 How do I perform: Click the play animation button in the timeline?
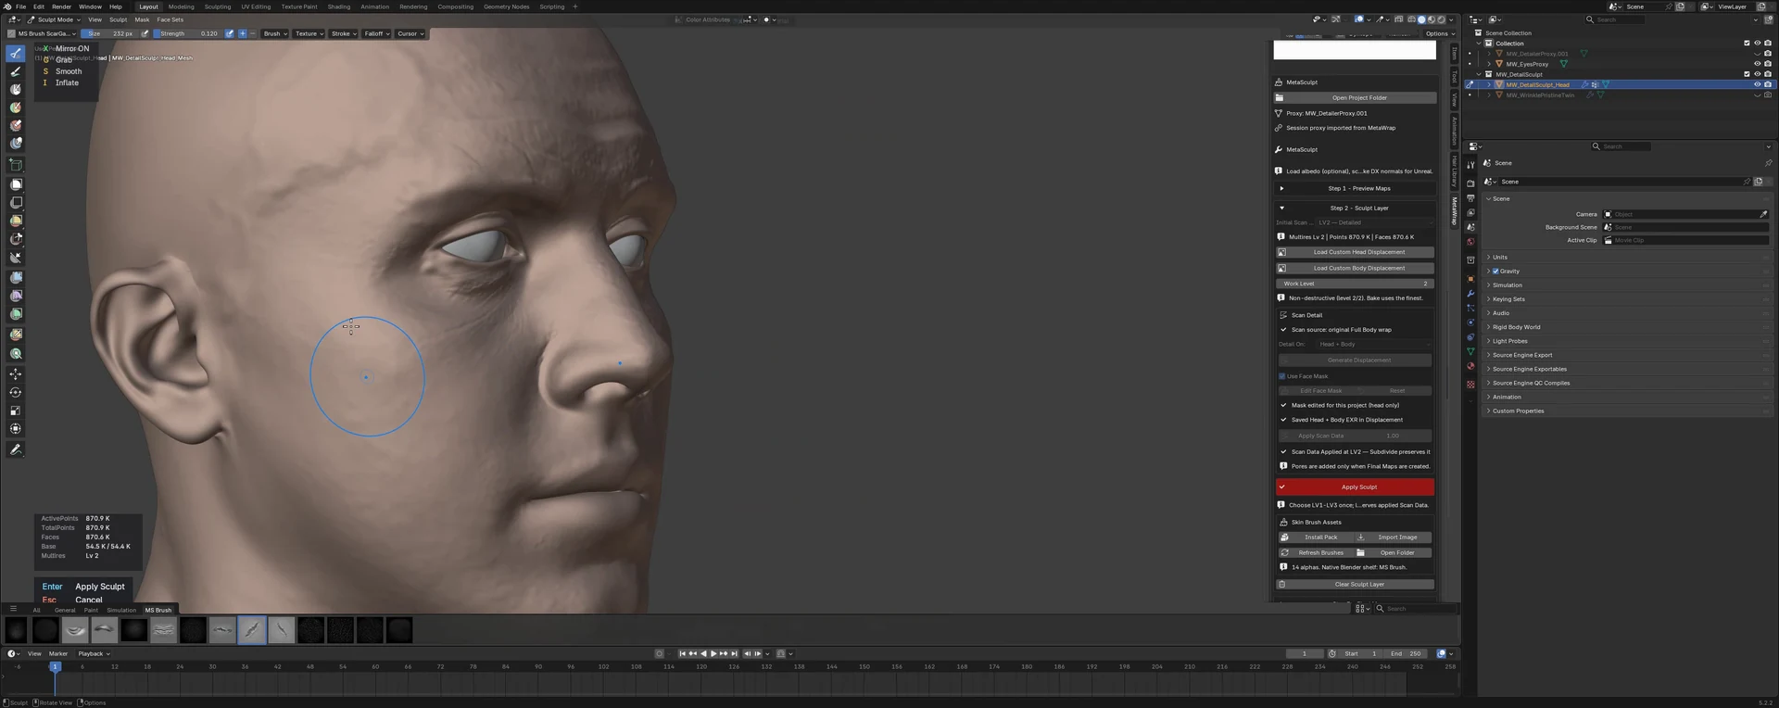coord(713,654)
